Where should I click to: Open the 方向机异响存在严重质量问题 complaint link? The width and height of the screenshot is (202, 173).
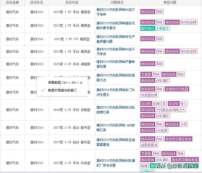tap(116, 39)
